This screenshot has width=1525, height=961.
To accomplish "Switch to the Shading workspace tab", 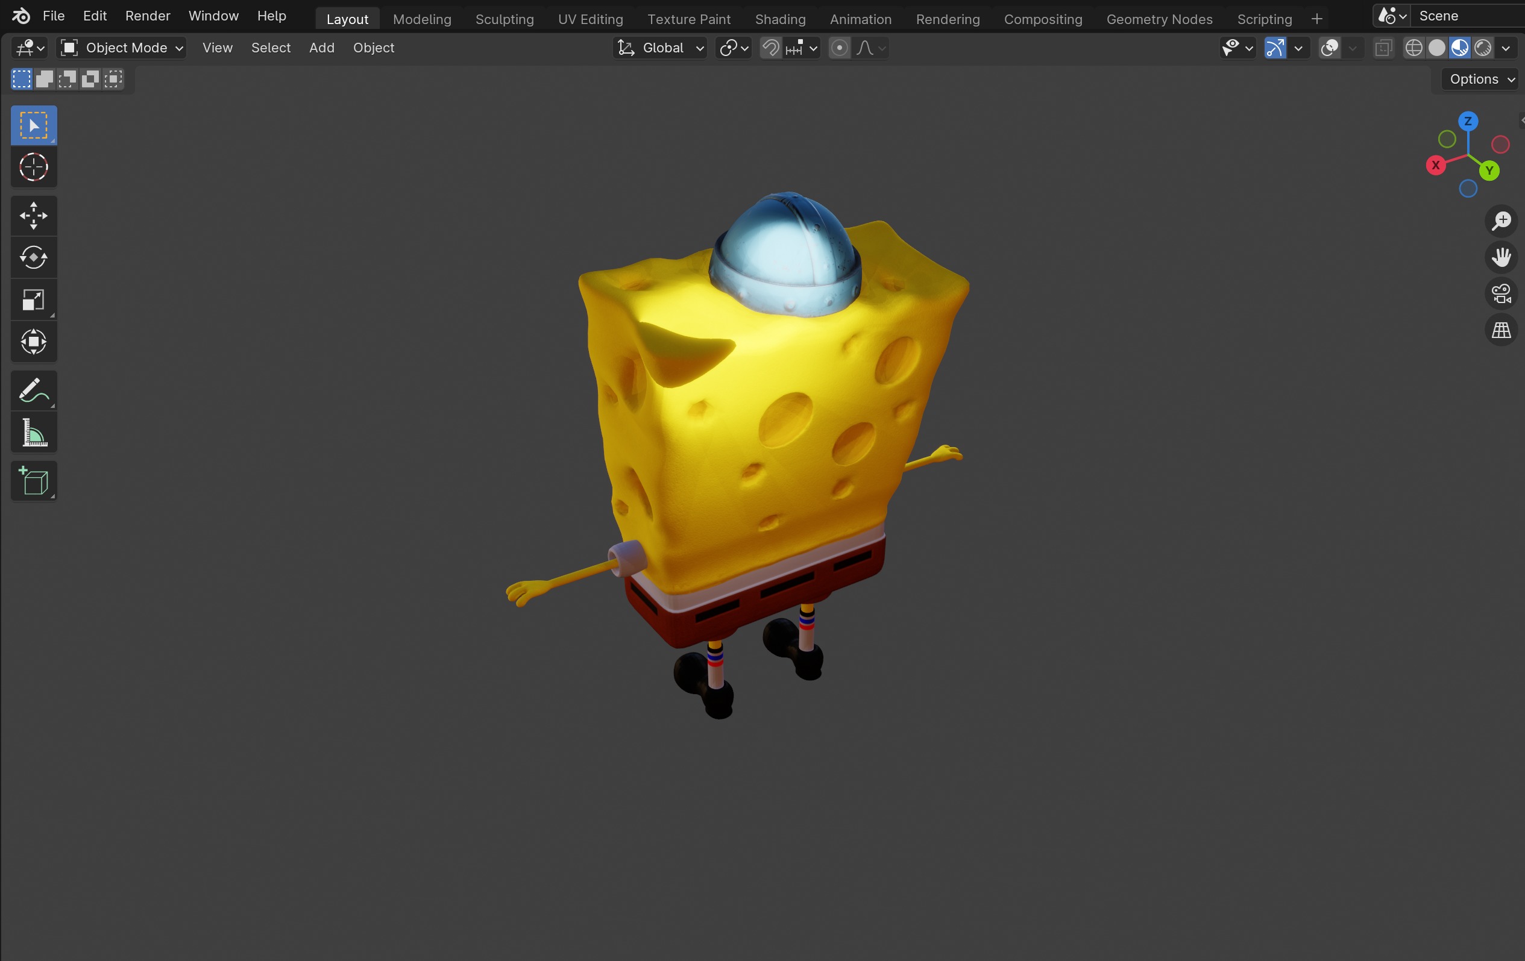I will [780, 19].
